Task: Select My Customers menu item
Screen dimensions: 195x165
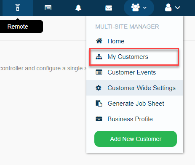Action: (x=134, y=57)
